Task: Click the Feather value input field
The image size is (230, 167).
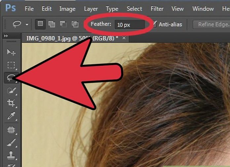Action: pos(129,24)
